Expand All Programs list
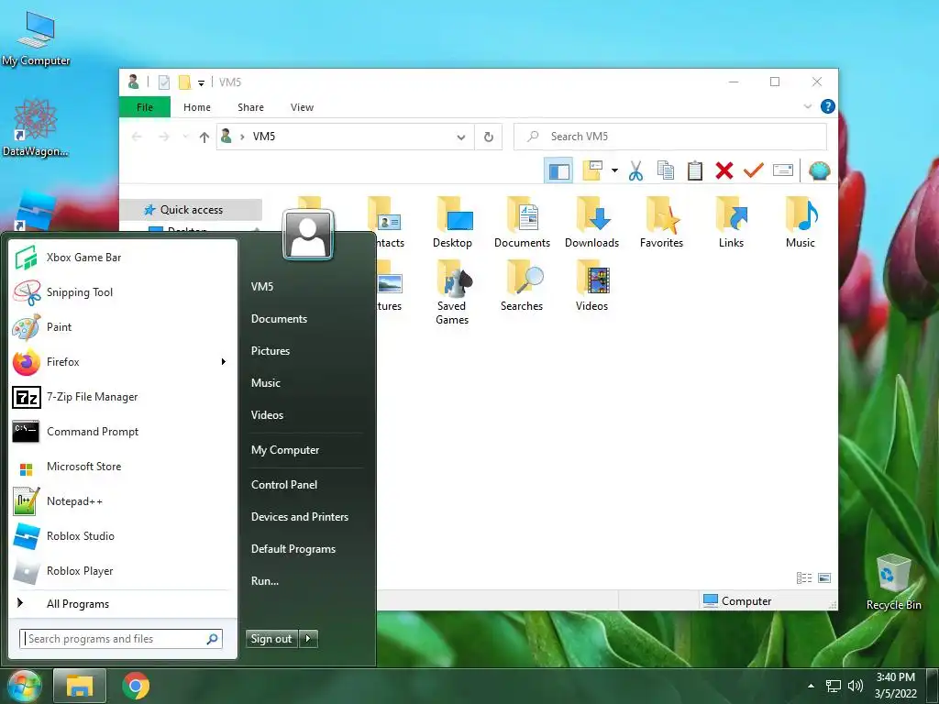The width and height of the screenshot is (939, 704). 123,603
